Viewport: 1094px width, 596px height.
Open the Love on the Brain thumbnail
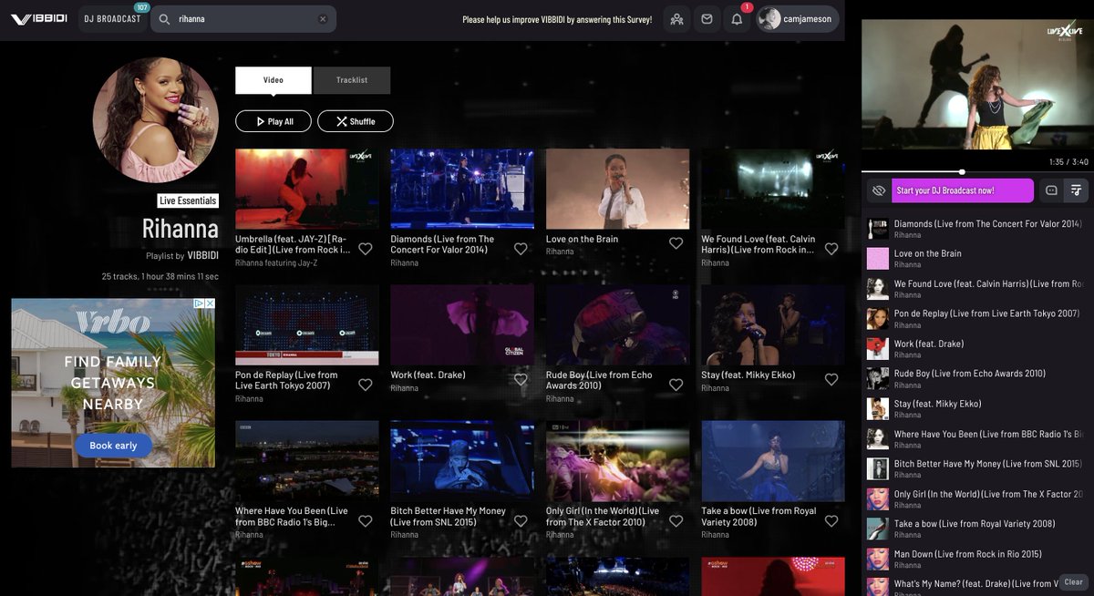pos(618,189)
